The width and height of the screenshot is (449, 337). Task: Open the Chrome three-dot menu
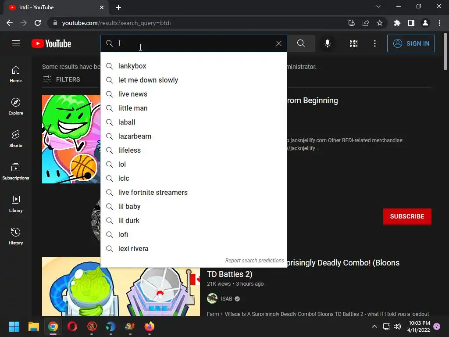point(439,23)
